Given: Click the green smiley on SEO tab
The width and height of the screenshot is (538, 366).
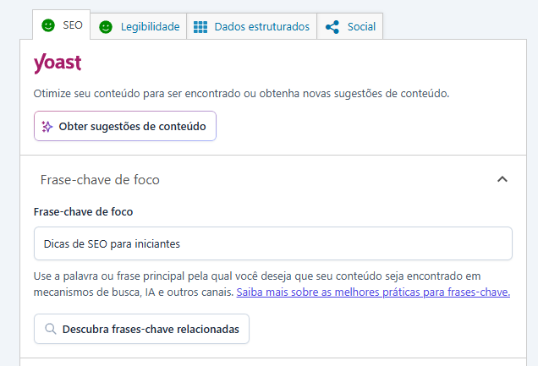Looking at the screenshot, I should tap(48, 25).
